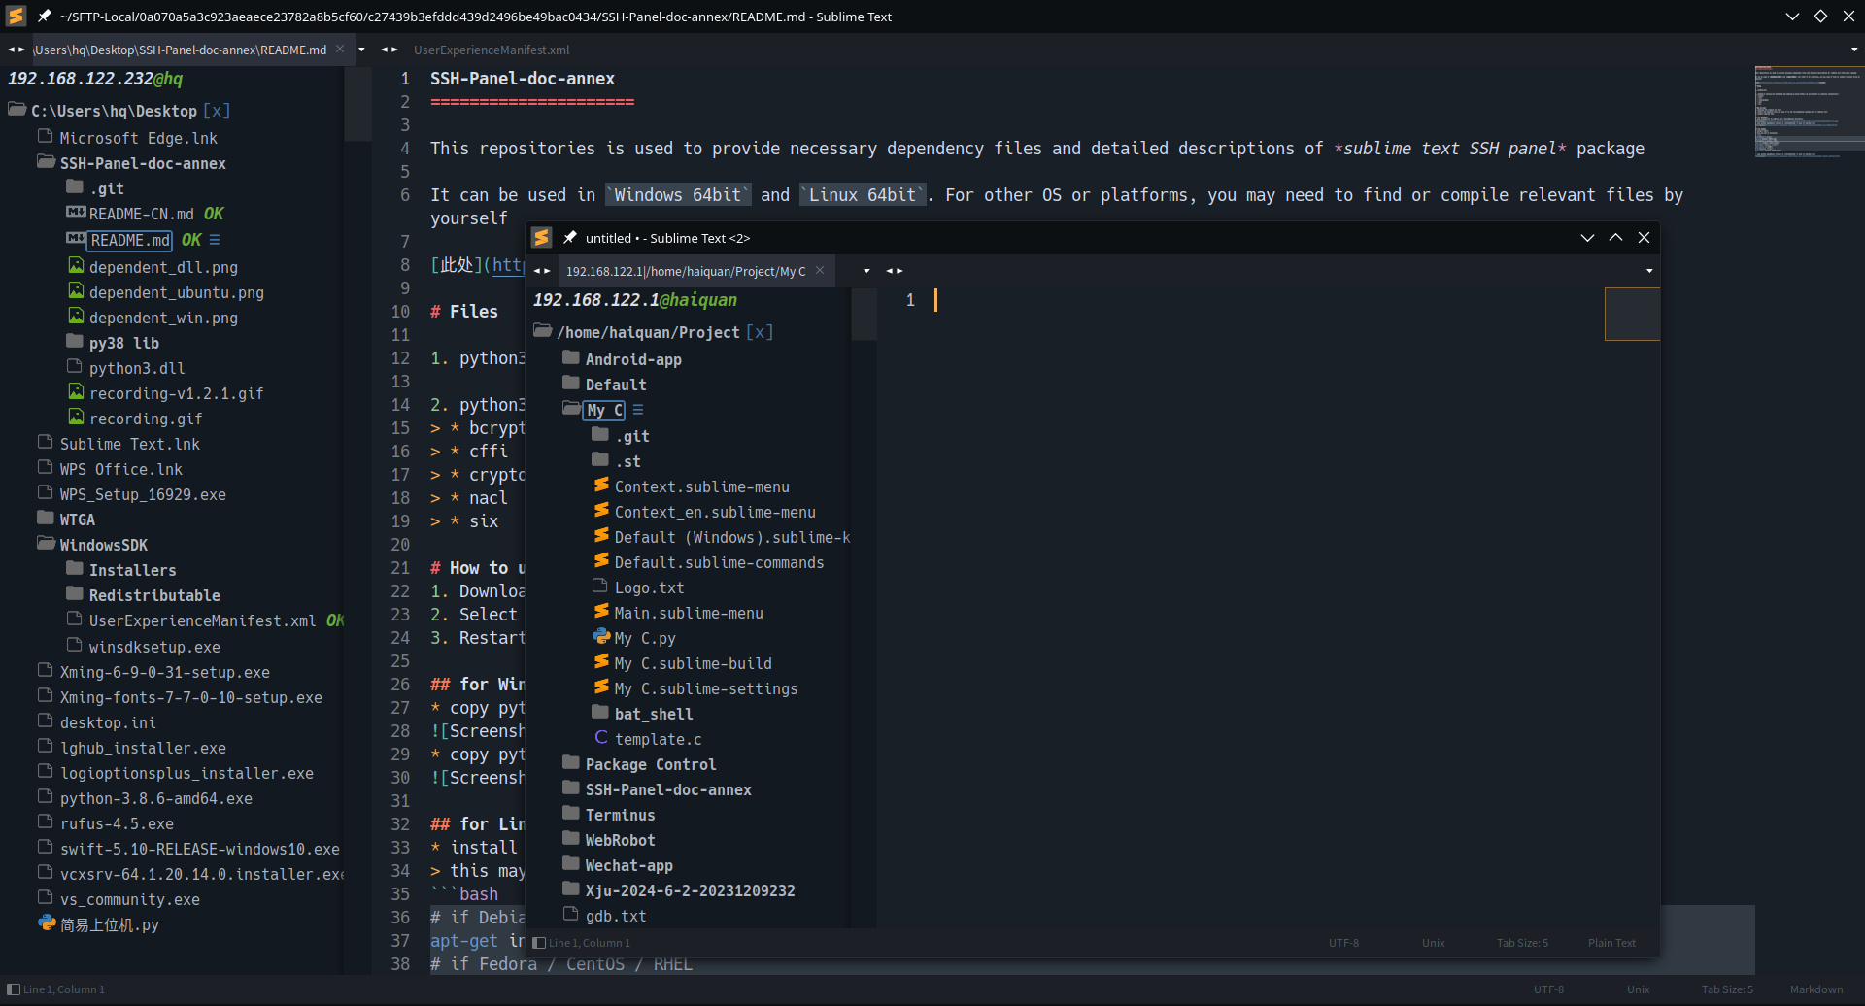Screen dimensions: 1865x1006
Task: Click menu icon beside My C folder
Action: click(x=638, y=410)
